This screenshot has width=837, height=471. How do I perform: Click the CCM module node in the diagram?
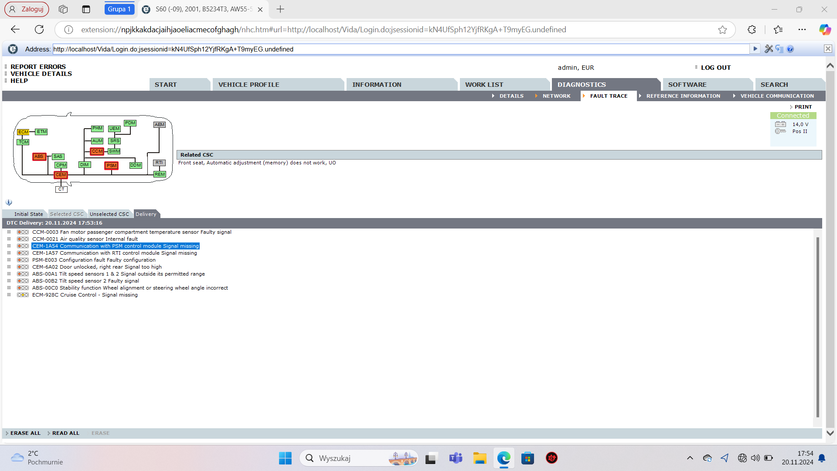coord(97,151)
